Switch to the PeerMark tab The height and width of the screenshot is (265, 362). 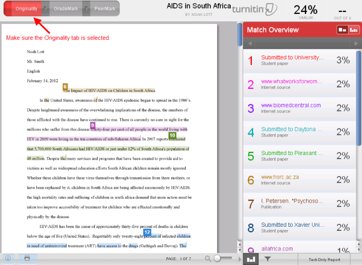pyautogui.click(x=105, y=9)
